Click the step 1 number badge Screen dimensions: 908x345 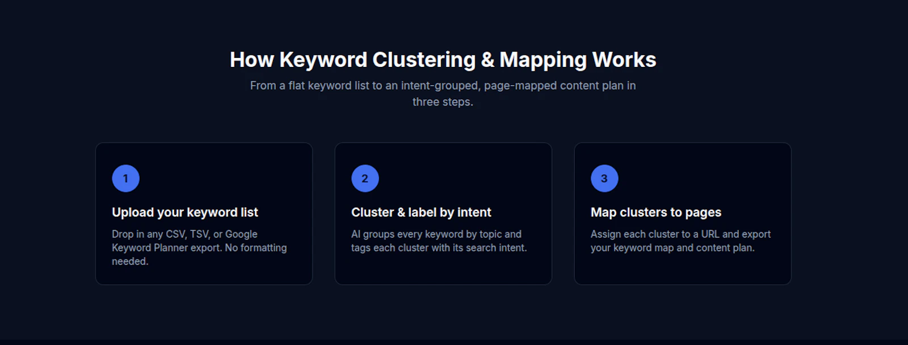(125, 178)
